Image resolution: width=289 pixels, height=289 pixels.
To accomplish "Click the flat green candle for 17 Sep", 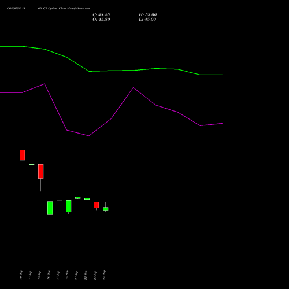I will click(x=60, y=201).
